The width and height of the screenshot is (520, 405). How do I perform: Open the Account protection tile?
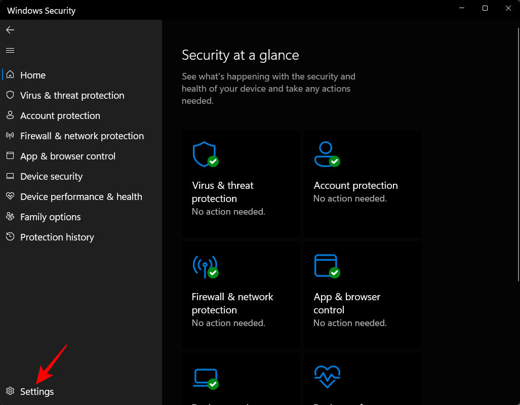click(x=362, y=184)
